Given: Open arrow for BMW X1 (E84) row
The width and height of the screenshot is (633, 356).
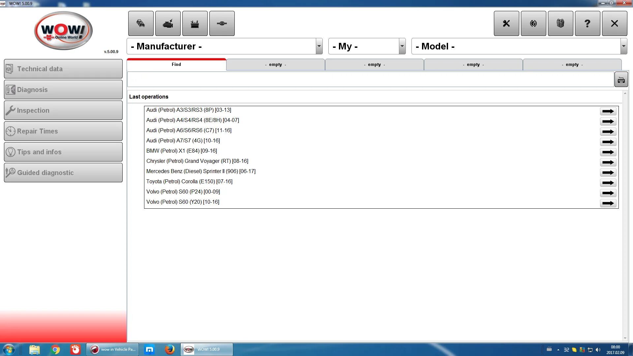Looking at the screenshot, I should coord(608,152).
